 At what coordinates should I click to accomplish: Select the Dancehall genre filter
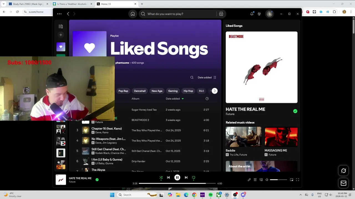[x=140, y=91]
